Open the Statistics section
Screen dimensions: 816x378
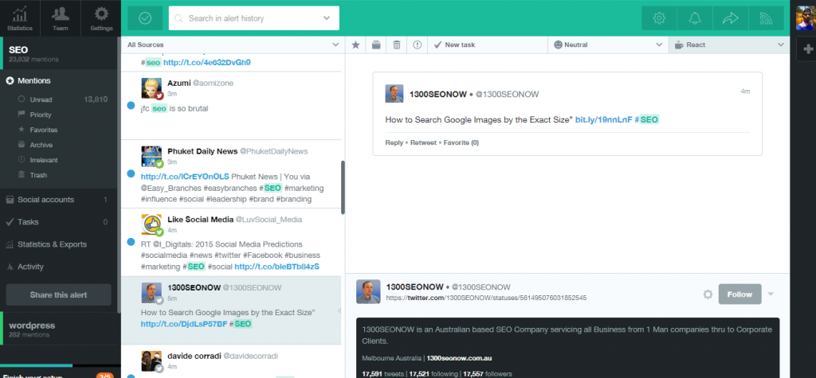point(19,18)
